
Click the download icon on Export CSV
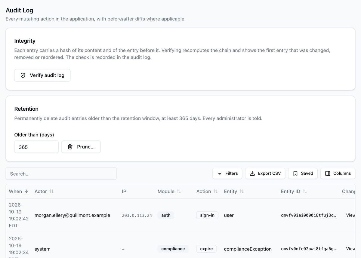(252, 174)
